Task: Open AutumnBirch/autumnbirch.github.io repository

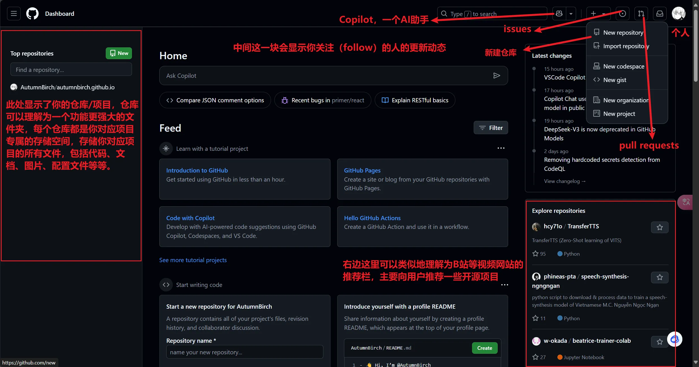Action: 67,87
